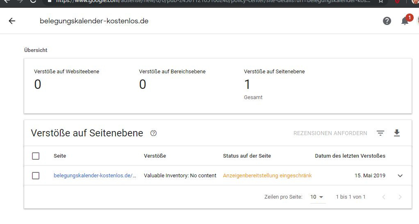
Task: Click the back arrow beside the site name
Action: pyautogui.click(x=12, y=21)
